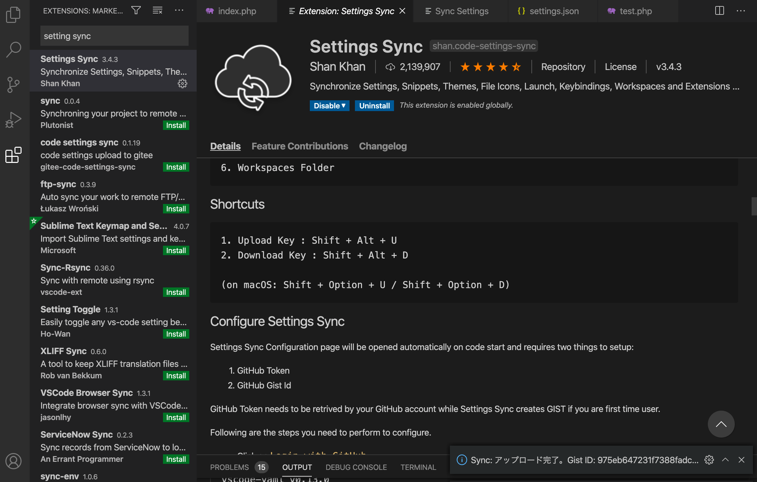Image resolution: width=757 pixels, height=482 pixels.
Task: Open the Search view in activity bar
Action: pos(13,49)
